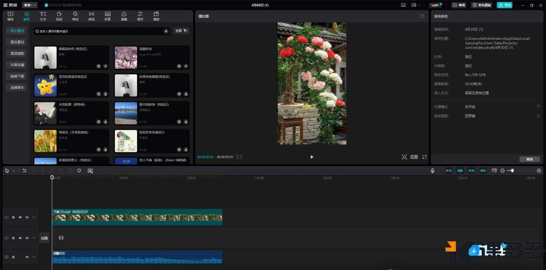The height and width of the screenshot is (270, 546).
Task: Click the player focus/scan frame icon
Action: tap(404, 157)
